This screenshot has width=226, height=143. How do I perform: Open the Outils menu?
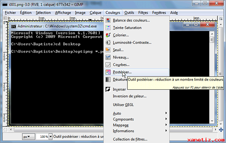pyautogui.click(x=129, y=13)
